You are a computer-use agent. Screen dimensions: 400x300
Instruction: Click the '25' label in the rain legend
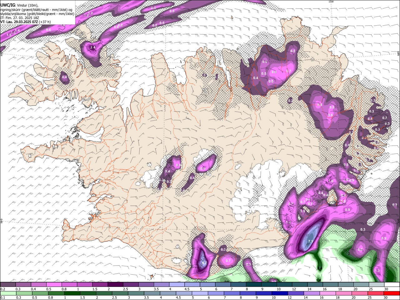[x=369, y=298]
